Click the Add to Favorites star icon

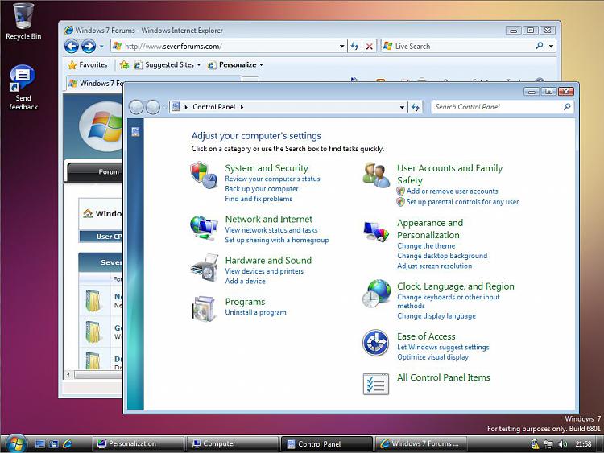124,64
